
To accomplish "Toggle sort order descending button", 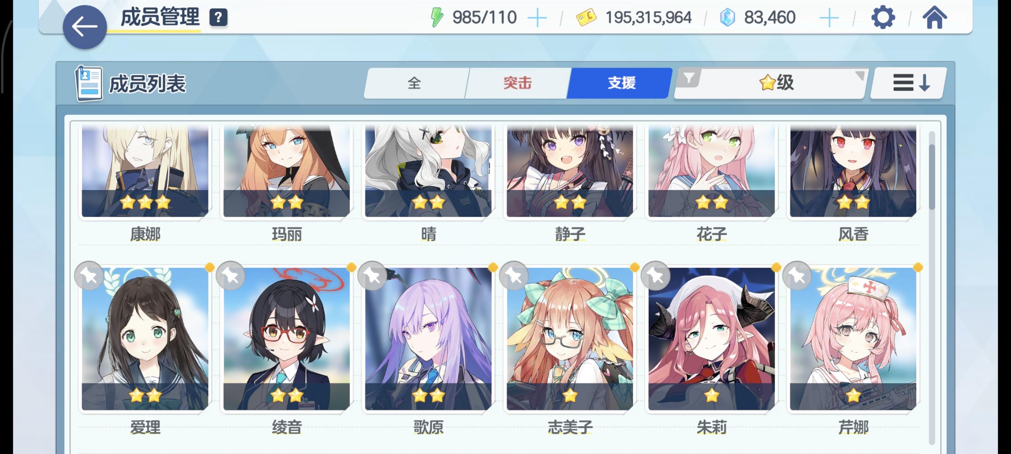I will [x=909, y=83].
